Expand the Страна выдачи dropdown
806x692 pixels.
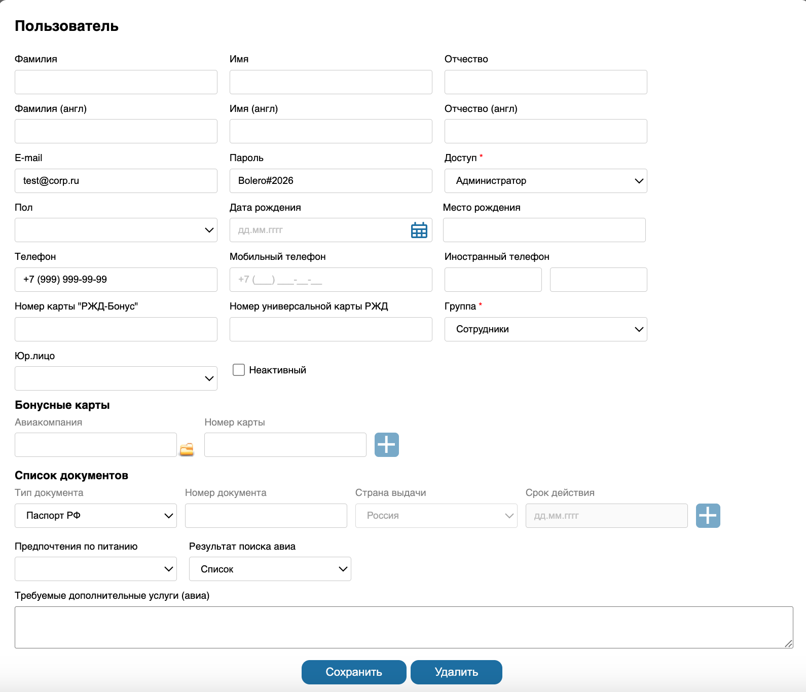(436, 516)
